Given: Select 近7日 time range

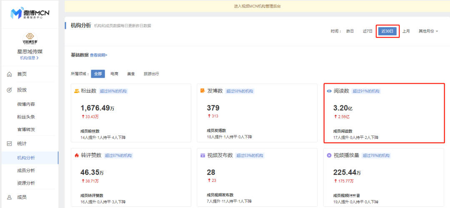Looking at the screenshot, I should tap(367, 31).
